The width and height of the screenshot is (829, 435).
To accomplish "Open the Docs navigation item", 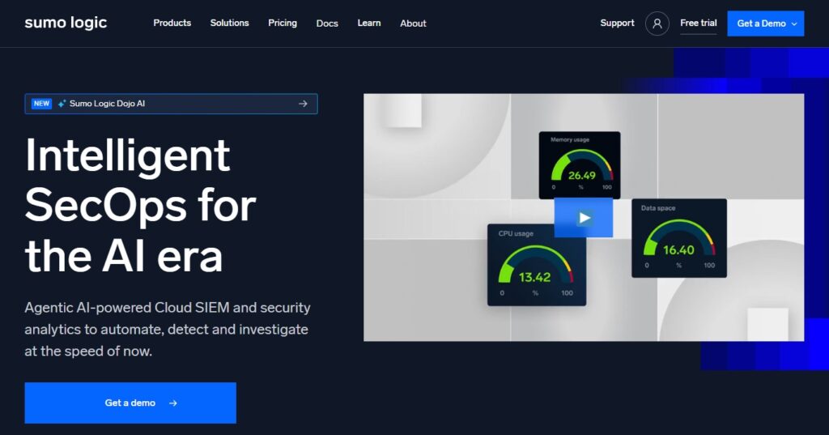I will (327, 23).
